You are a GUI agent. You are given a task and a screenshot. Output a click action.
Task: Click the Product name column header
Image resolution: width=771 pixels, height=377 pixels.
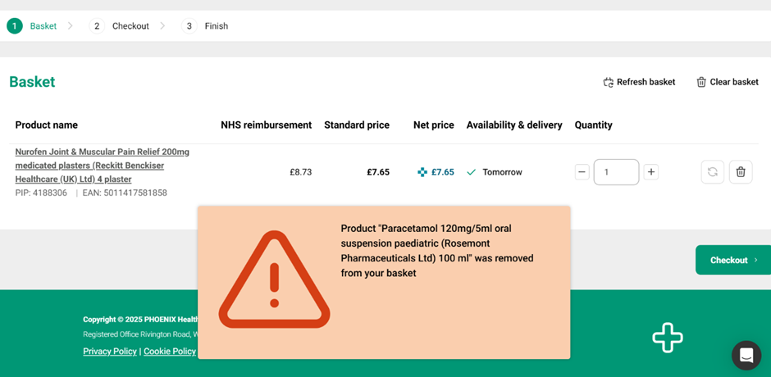pyautogui.click(x=47, y=125)
